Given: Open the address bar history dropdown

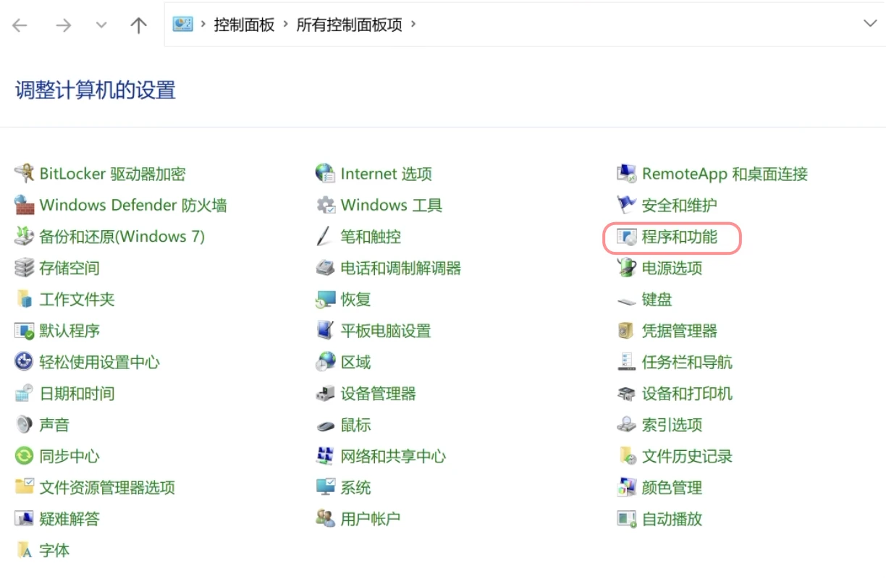Looking at the screenshot, I should pyautogui.click(x=870, y=24).
